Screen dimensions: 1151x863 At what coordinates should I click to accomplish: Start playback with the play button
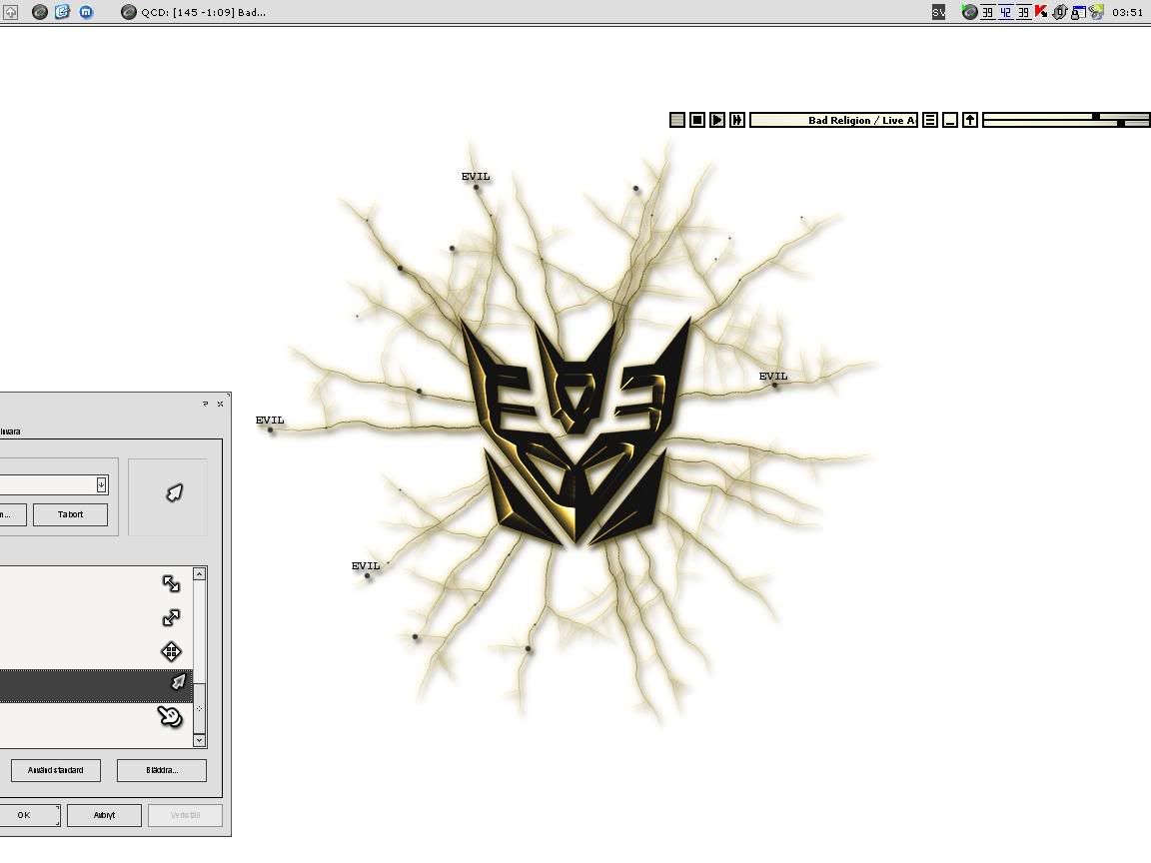click(x=717, y=120)
